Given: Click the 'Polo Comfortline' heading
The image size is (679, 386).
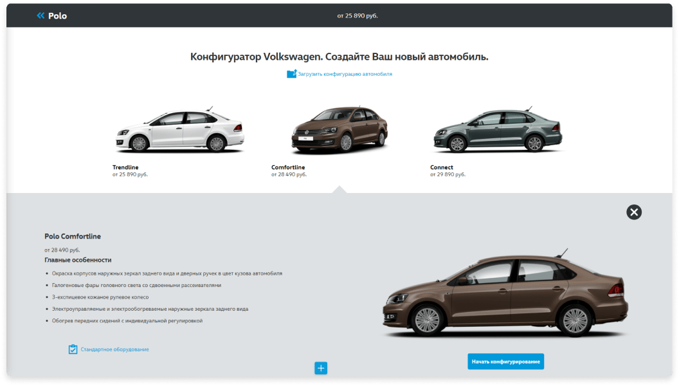Looking at the screenshot, I should 73,236.
